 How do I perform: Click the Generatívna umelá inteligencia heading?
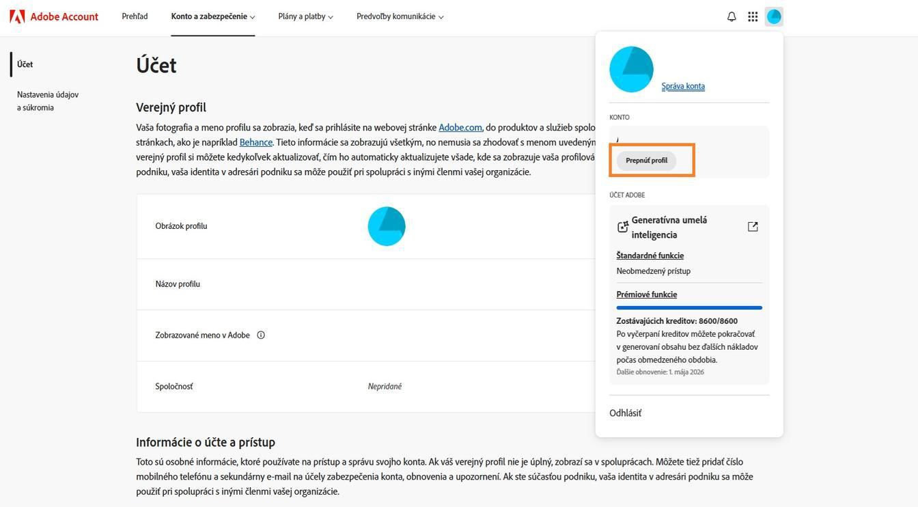click(669, 227)
